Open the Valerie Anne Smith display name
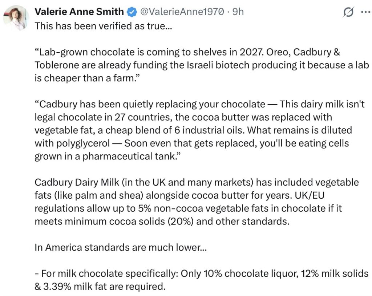372x296 pixels. point(79,12)
